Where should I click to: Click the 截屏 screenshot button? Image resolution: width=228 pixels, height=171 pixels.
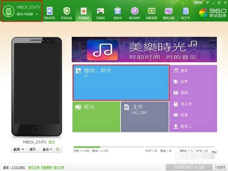click(x=17, y=149)
